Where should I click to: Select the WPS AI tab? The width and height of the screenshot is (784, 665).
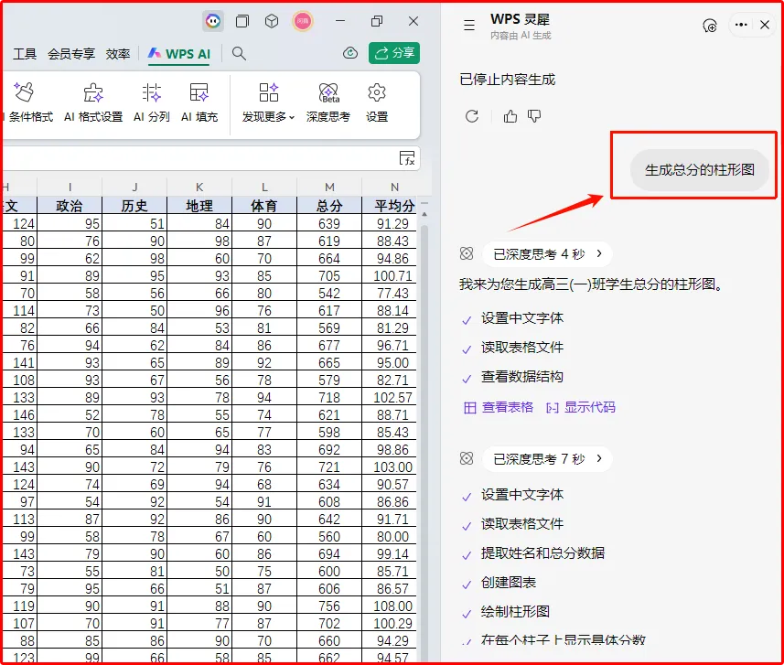[x=179, y=53]
